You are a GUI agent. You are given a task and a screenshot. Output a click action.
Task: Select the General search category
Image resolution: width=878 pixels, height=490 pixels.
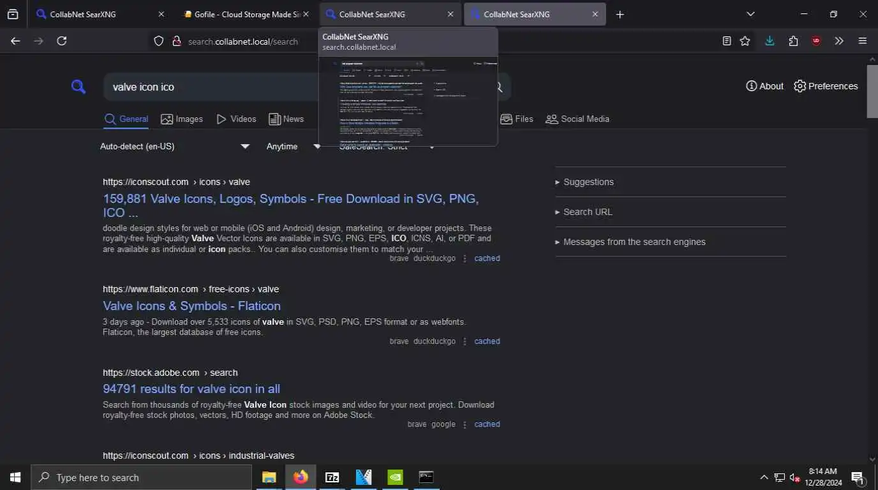(x=126, y=119)
